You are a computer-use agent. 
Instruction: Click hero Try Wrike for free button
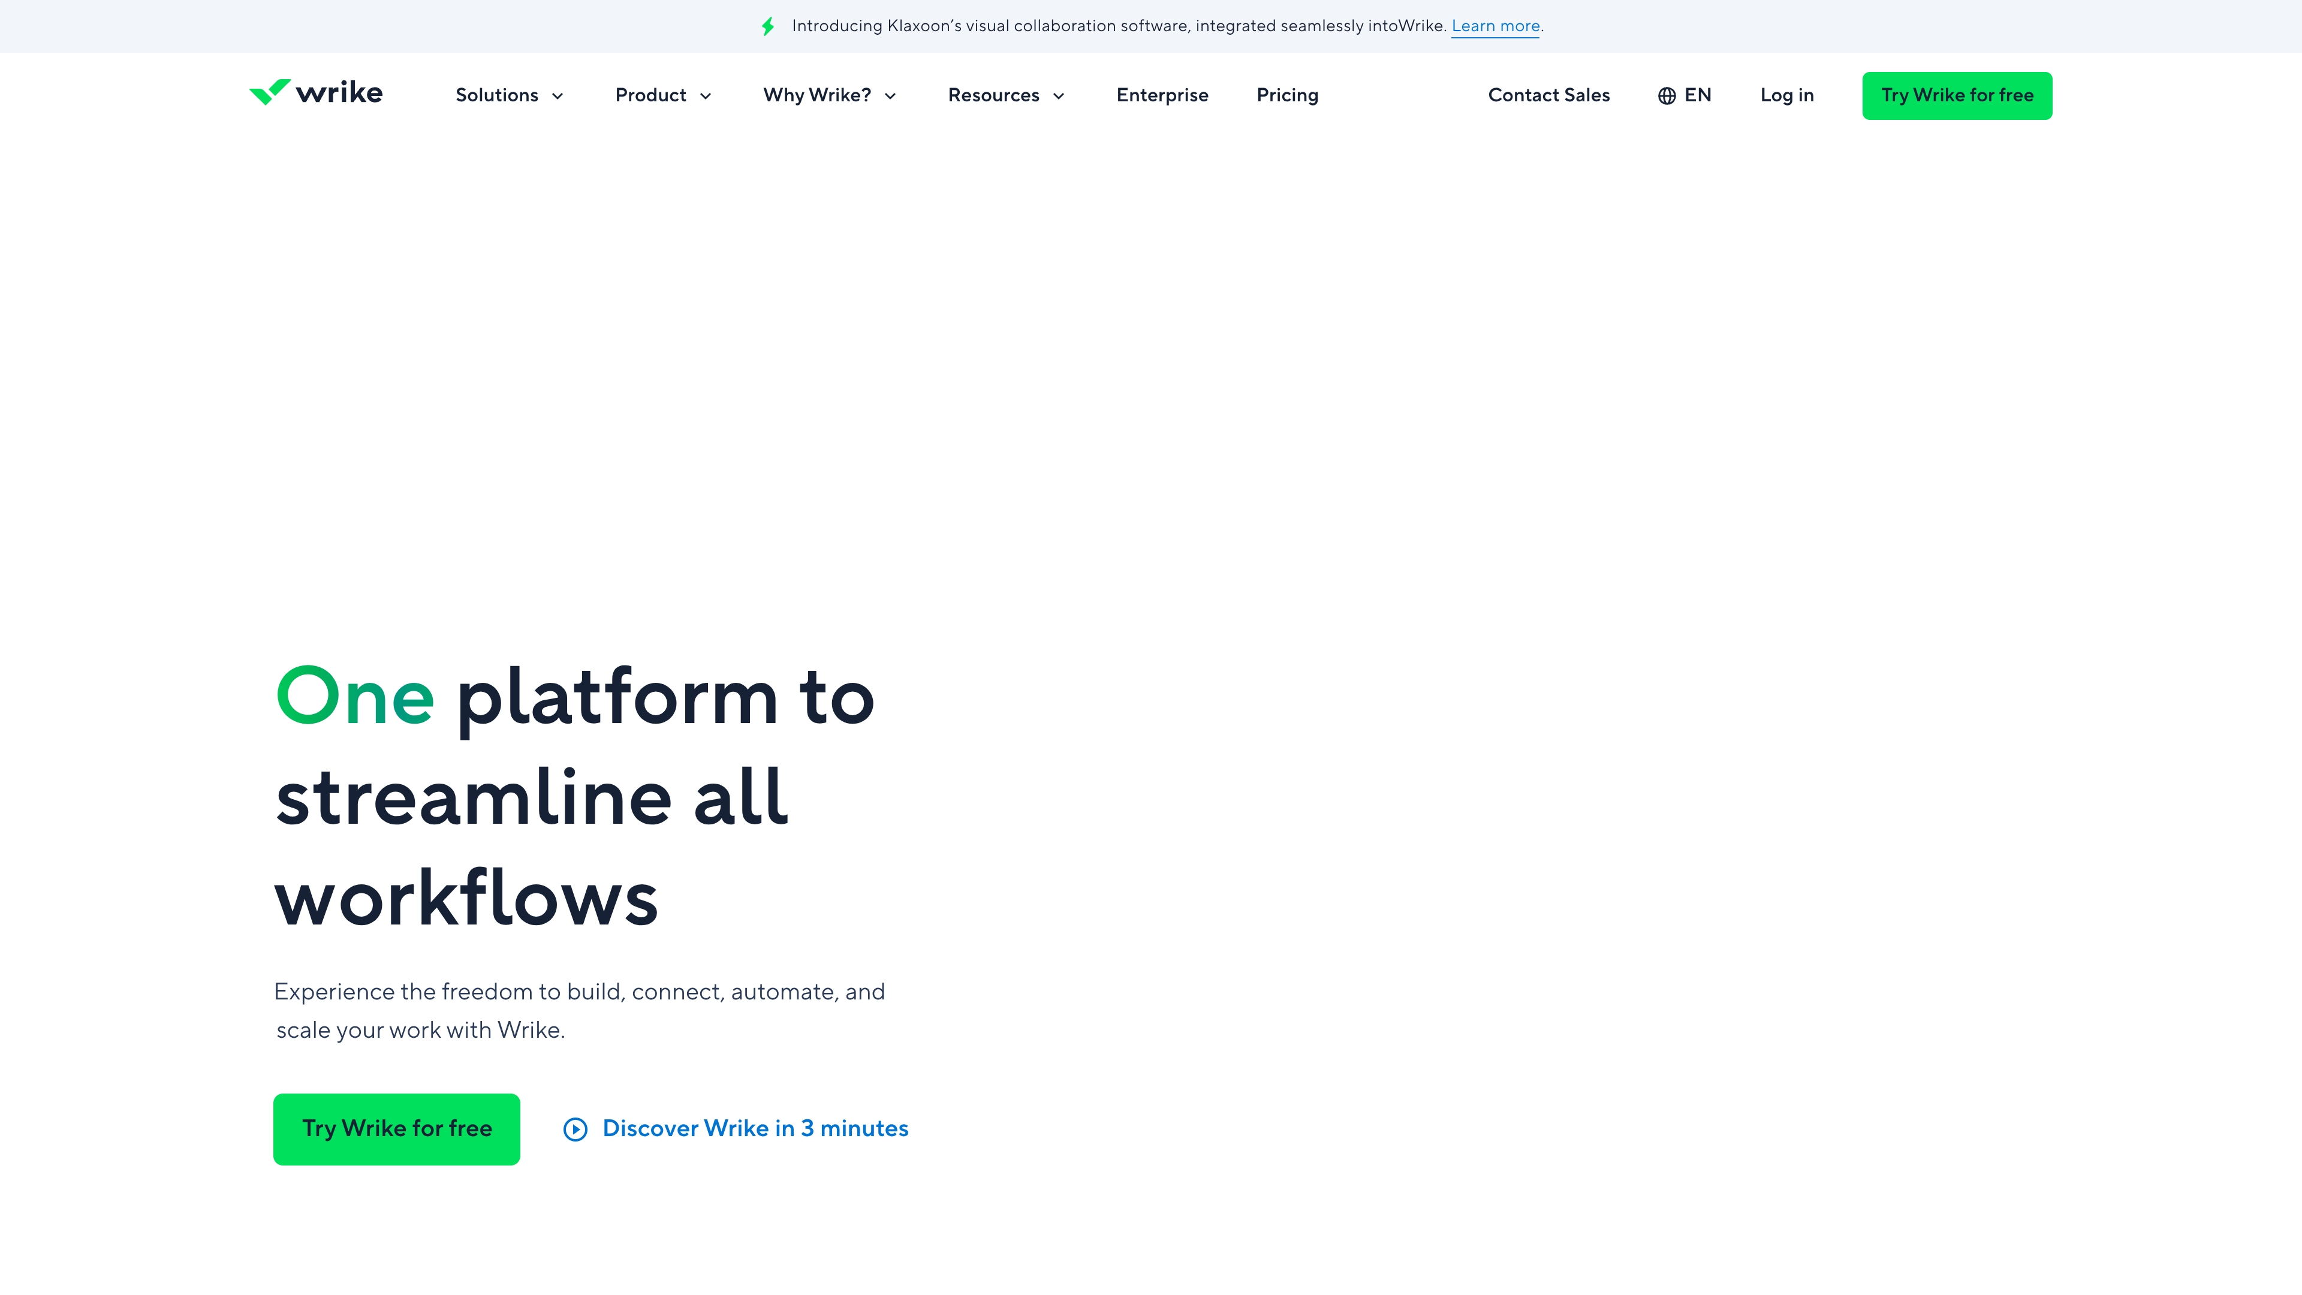pos(397,1129)
